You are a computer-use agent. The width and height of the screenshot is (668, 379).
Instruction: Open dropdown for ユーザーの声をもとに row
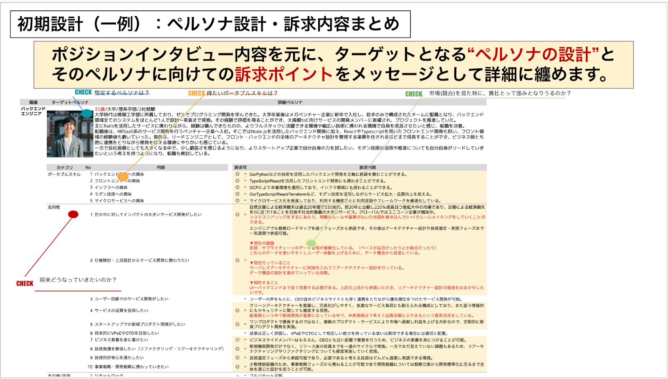click(245, 299)
